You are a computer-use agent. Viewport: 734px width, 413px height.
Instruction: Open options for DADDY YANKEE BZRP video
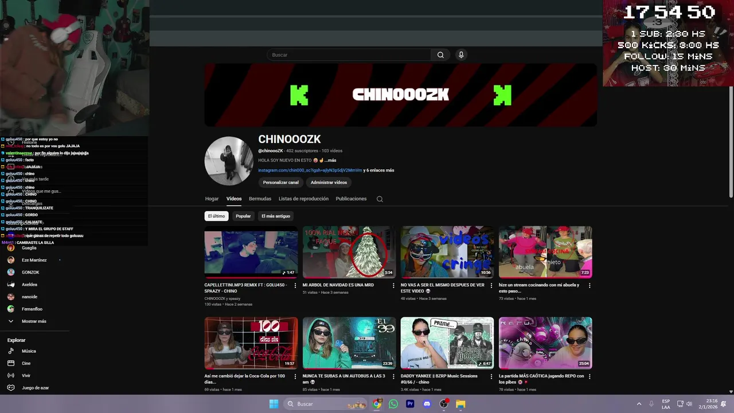(491, 376)
